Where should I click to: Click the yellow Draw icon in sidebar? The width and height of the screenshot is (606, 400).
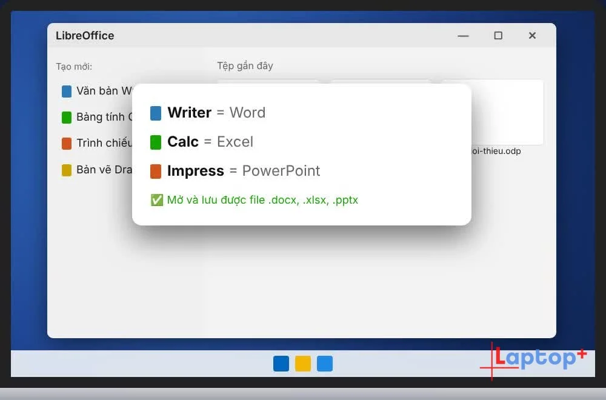67,170
